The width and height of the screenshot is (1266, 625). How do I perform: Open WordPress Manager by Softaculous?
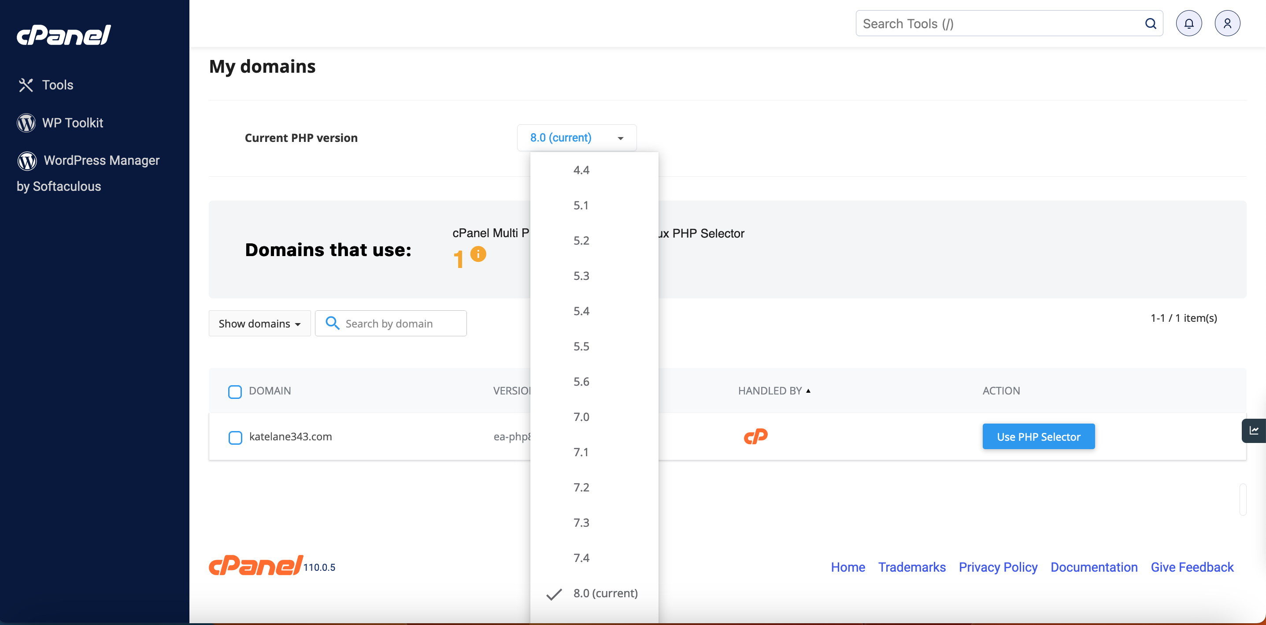point(89,173)
